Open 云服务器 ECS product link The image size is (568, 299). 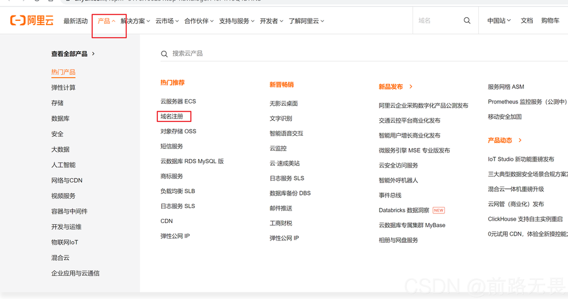[178, 102]
